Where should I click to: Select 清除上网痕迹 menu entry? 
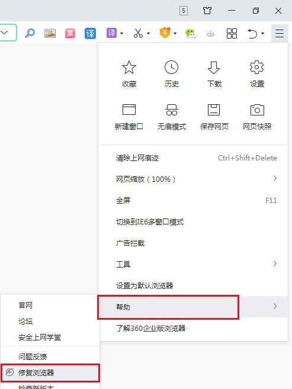193,157
